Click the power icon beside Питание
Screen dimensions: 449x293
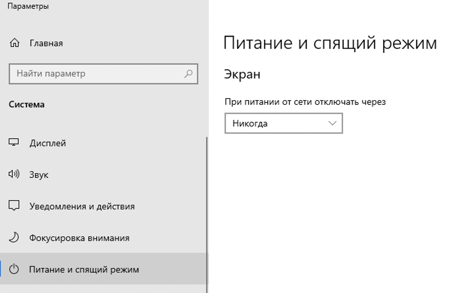pos(14,269)
